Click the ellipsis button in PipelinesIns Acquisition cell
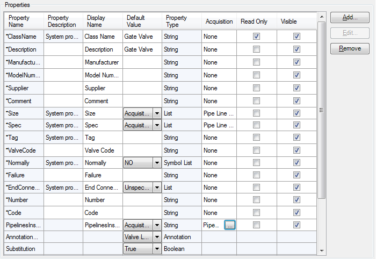 click(230, 225)
